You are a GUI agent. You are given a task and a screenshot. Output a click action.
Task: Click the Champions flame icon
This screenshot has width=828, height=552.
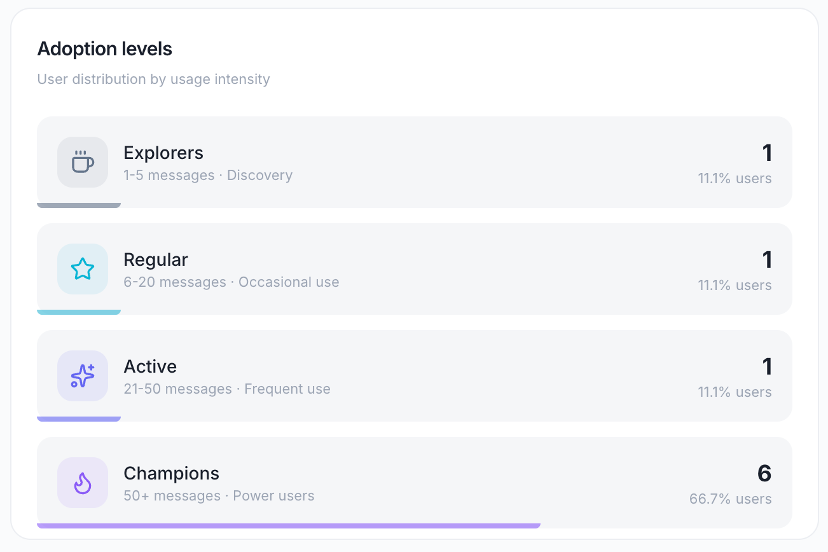pyautogui.click(x=83, y=483)
